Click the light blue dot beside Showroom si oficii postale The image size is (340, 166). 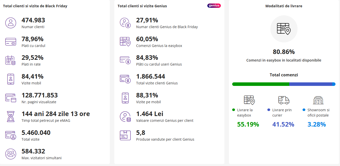coord(304,110)
